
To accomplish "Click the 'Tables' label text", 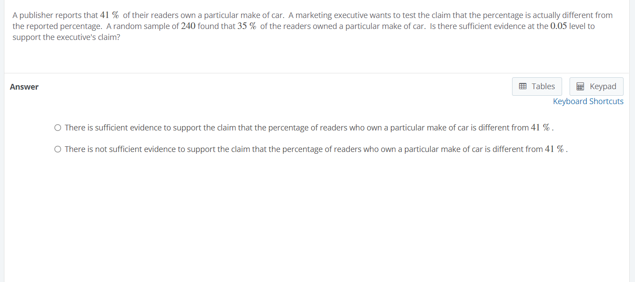I will 543,87.
